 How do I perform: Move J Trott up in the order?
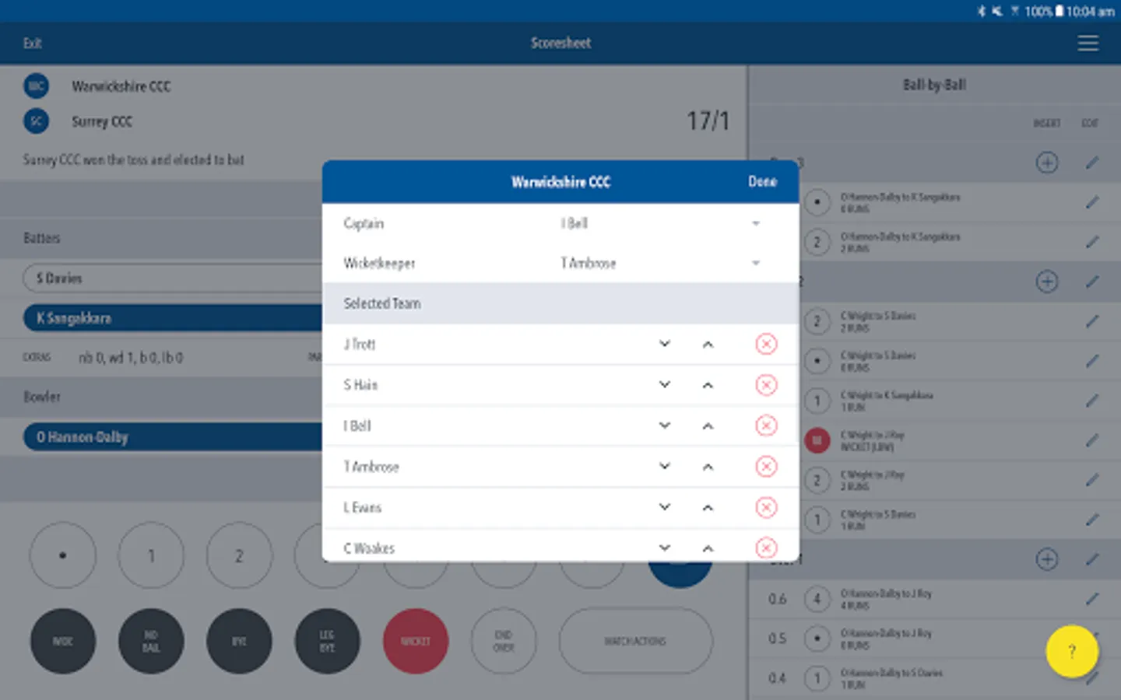point(708,344)
